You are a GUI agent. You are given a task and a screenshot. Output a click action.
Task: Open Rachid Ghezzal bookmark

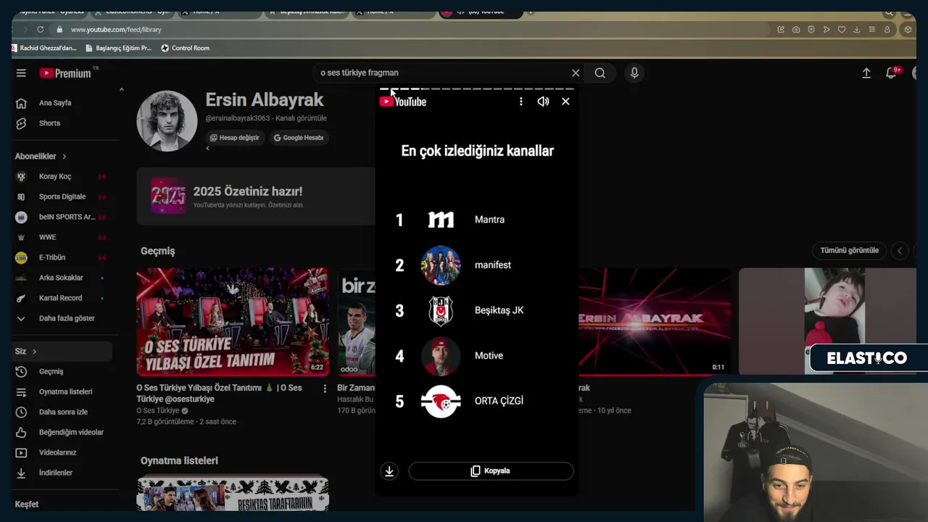44,49
